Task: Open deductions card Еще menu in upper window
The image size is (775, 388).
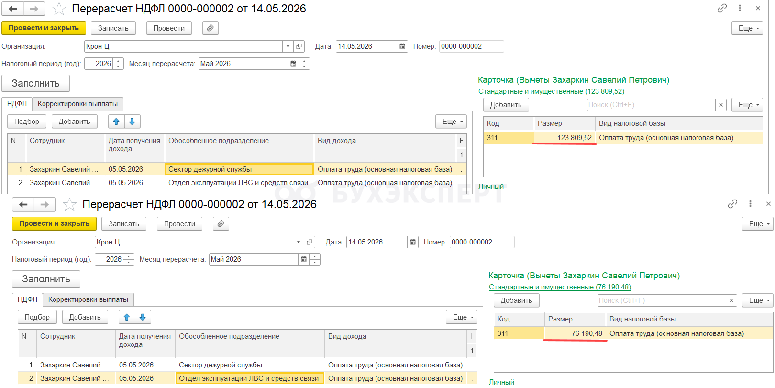Action: click(747, 105)
